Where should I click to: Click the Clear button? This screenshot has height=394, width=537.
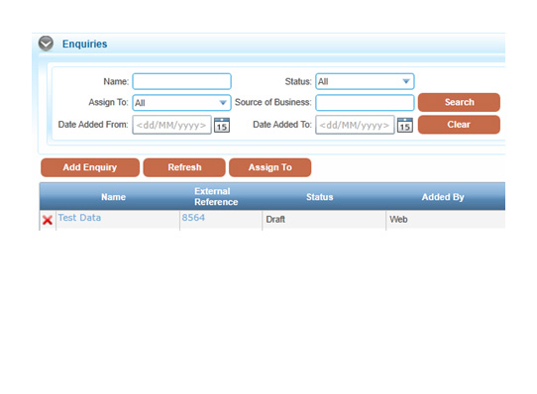pos(459,125)
